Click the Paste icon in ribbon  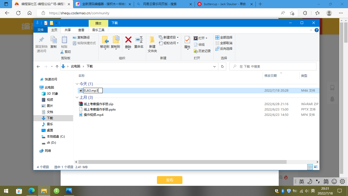pos(64,40)
